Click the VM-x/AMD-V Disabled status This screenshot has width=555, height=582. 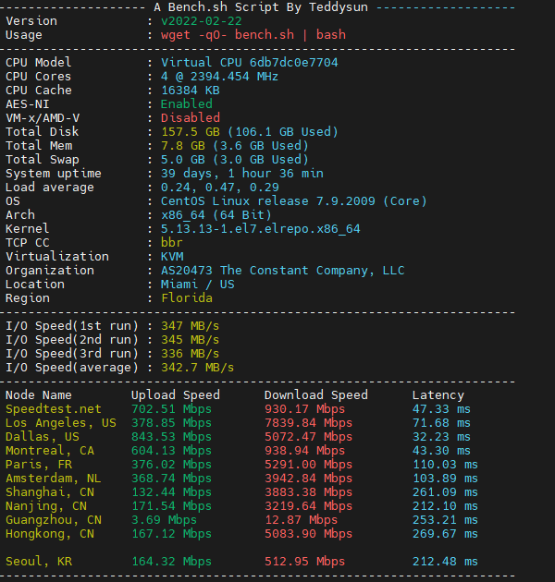[190, 118]
